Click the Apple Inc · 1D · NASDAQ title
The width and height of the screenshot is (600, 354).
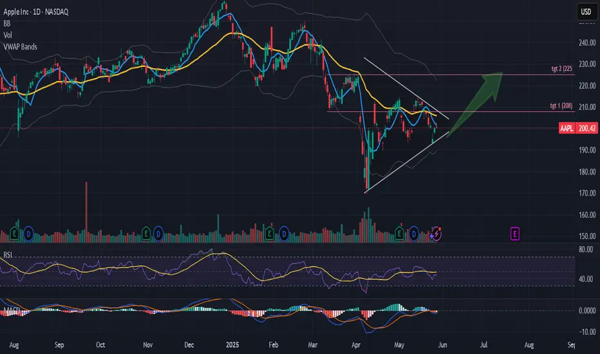[x=36, y=12]
